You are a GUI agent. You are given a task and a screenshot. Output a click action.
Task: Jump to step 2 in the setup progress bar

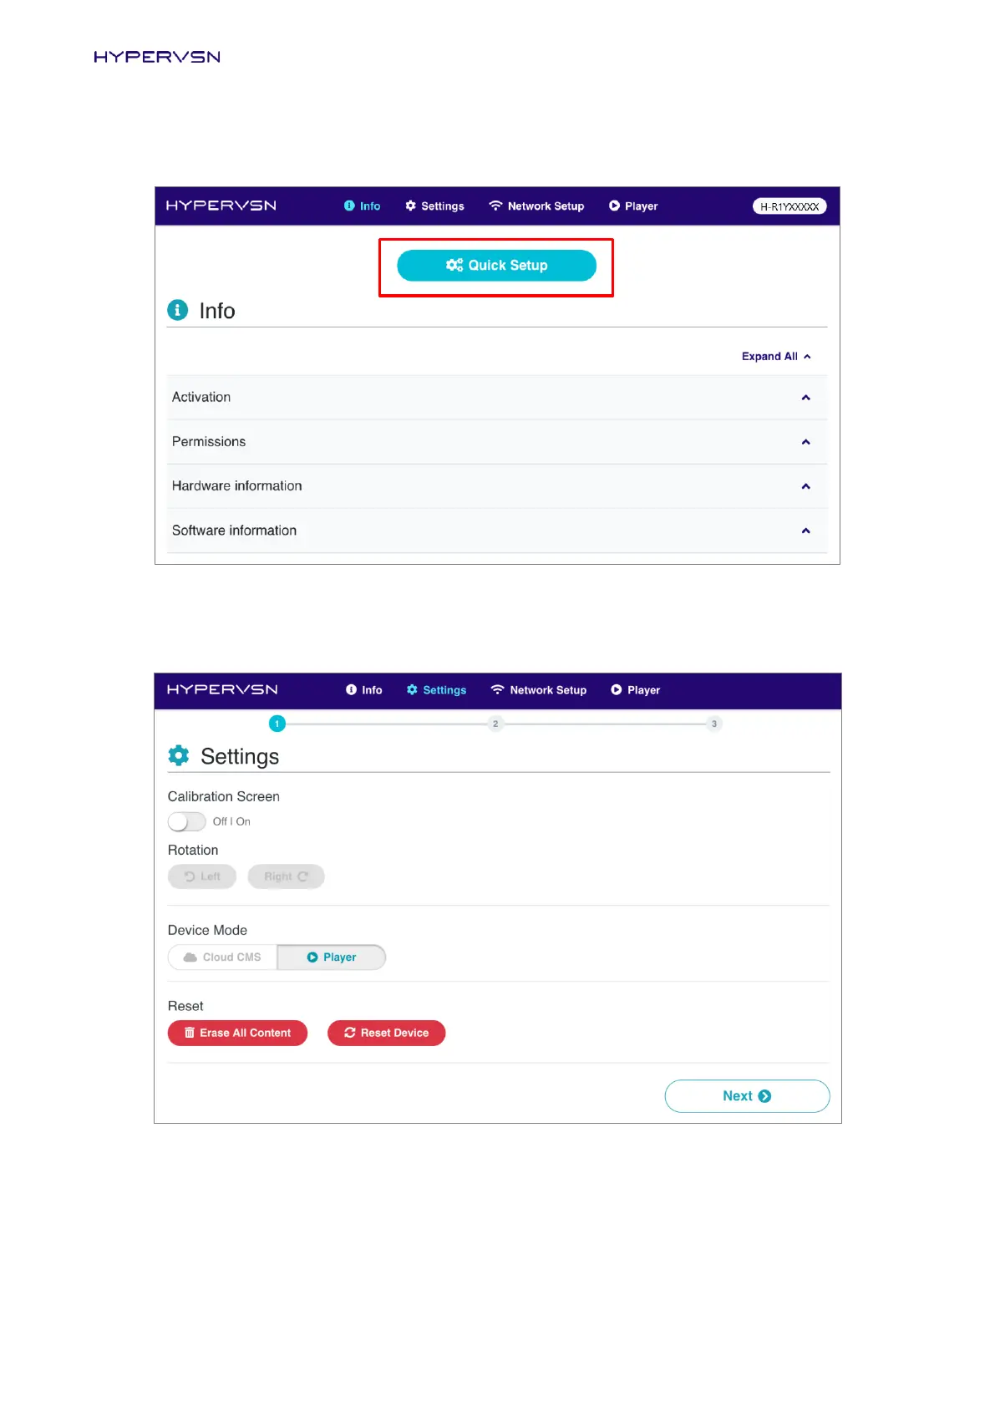pos(495,724)
